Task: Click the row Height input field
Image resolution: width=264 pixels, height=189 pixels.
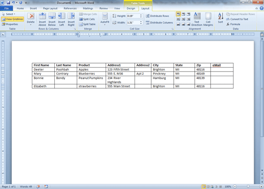Action: [133, 16]
